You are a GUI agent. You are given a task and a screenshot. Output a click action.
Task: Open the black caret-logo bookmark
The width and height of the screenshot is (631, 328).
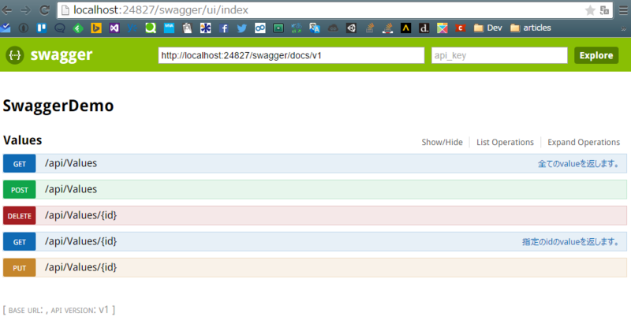(x=405, y=28)
